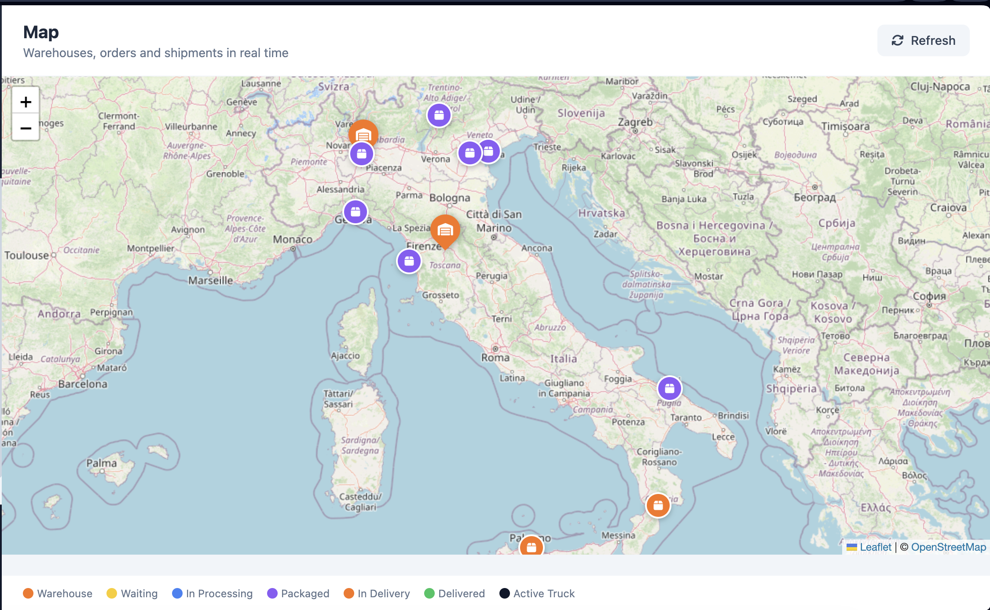Open the packaged shipment marker near Genova

pyautogui.click(x=355, y=212)
